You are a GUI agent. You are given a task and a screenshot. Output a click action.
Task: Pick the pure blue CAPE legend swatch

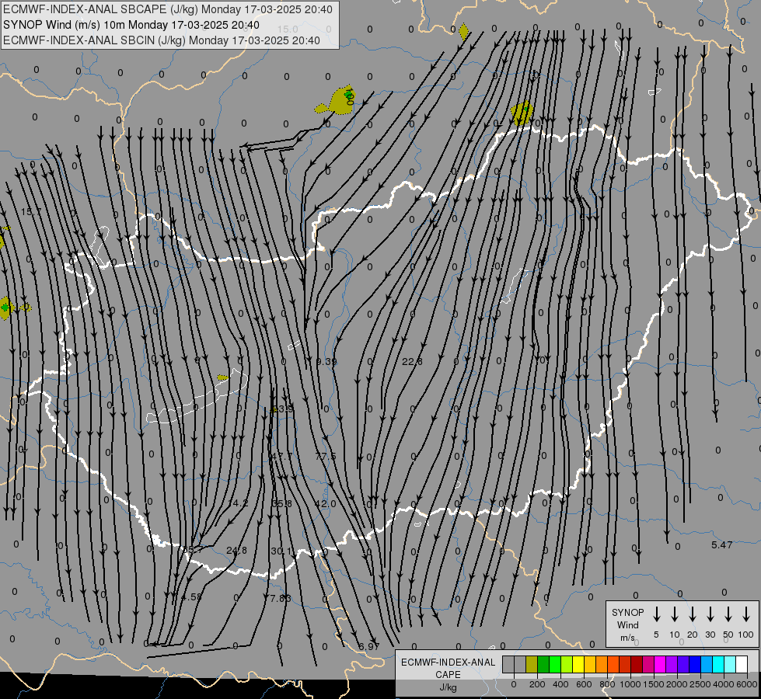[695, 664]
